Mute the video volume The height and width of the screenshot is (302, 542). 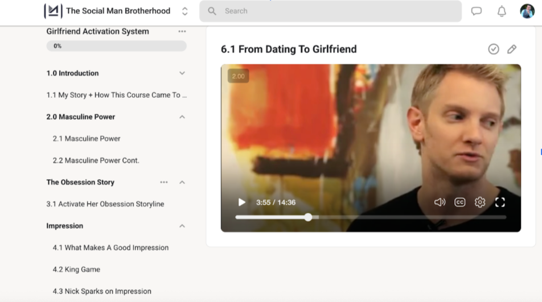pyautogui.click(x=440, y=202)
